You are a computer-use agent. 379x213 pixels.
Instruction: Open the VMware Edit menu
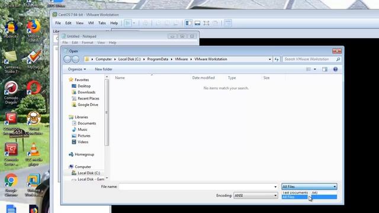[x=68, y=23]
